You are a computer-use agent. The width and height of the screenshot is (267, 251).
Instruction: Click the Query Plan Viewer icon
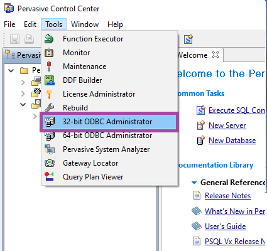click(50, 176)
